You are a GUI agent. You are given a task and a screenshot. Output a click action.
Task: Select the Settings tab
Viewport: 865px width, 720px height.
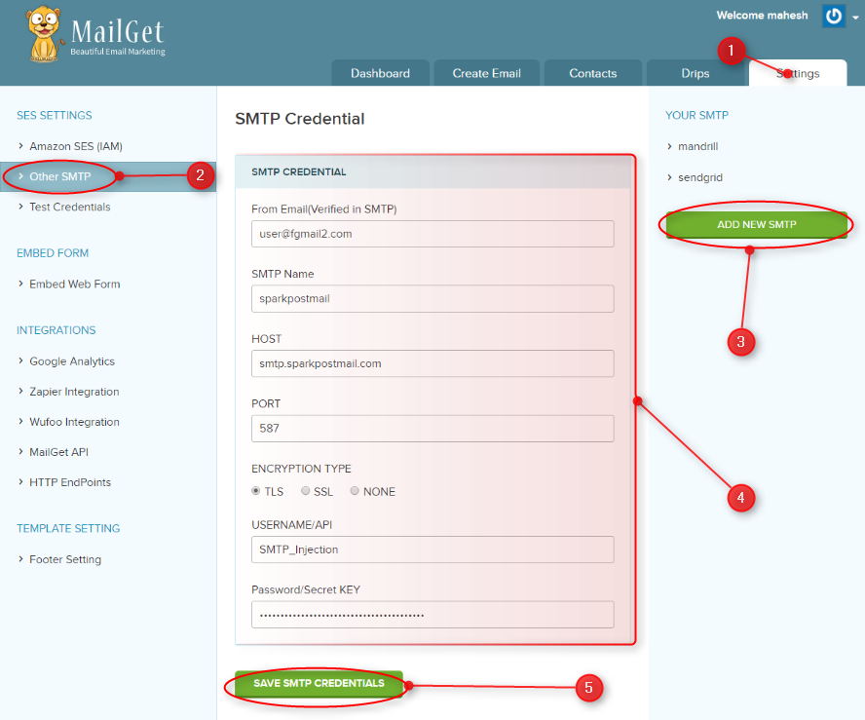798,73
